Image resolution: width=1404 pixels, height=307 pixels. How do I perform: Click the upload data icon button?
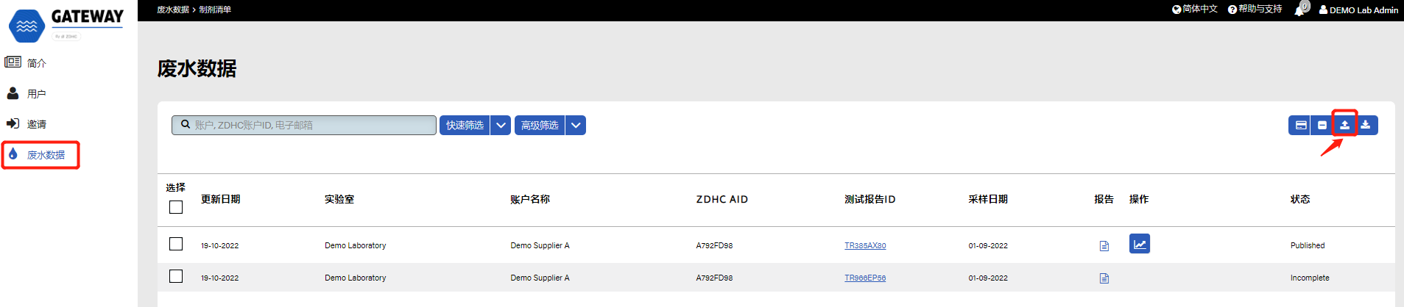click(x=1344, y=125)
